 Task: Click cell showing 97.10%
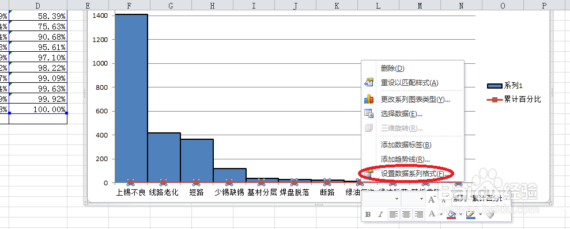pyautogui.click(x=38, y=58)
